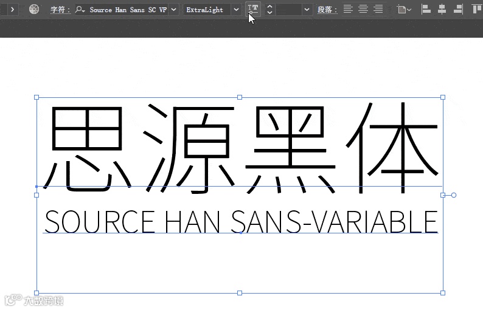Open the 字符 character panel link
483x310 pixels.
pyautogui.click(x=60, y=10)
